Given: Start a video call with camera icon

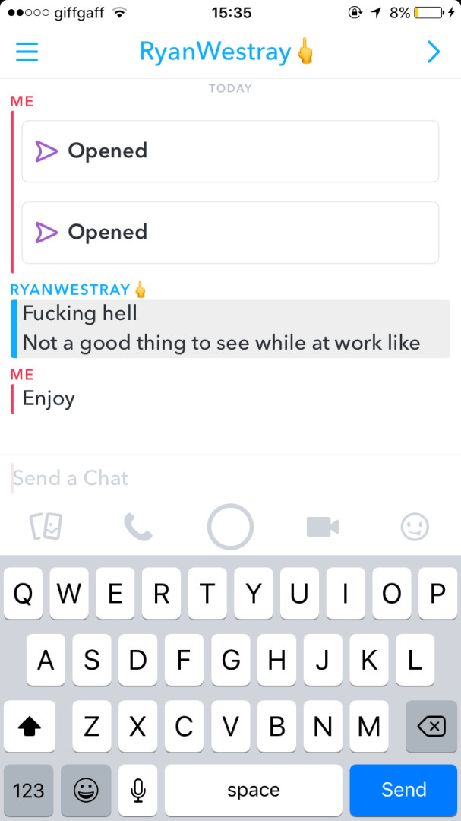Looking at the screenshot, I should (323, 527).
